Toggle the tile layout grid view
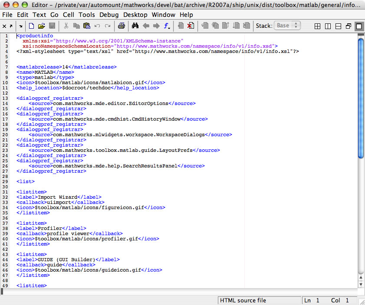Viewport: 365px width, 305px height. click(x=317, y=26)
